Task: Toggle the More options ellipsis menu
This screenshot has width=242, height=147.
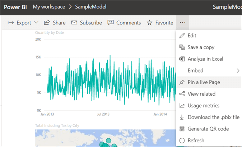Action: point(182,23)
